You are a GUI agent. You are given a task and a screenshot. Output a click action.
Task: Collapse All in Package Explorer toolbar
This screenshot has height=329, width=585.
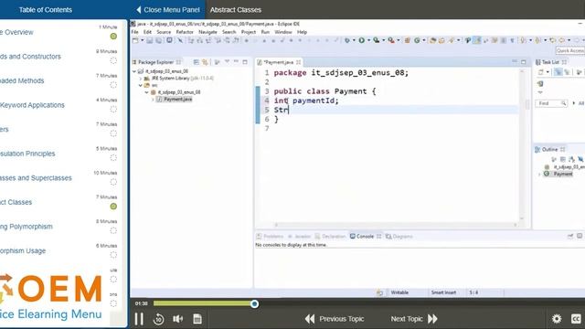(x=197, y=62)
